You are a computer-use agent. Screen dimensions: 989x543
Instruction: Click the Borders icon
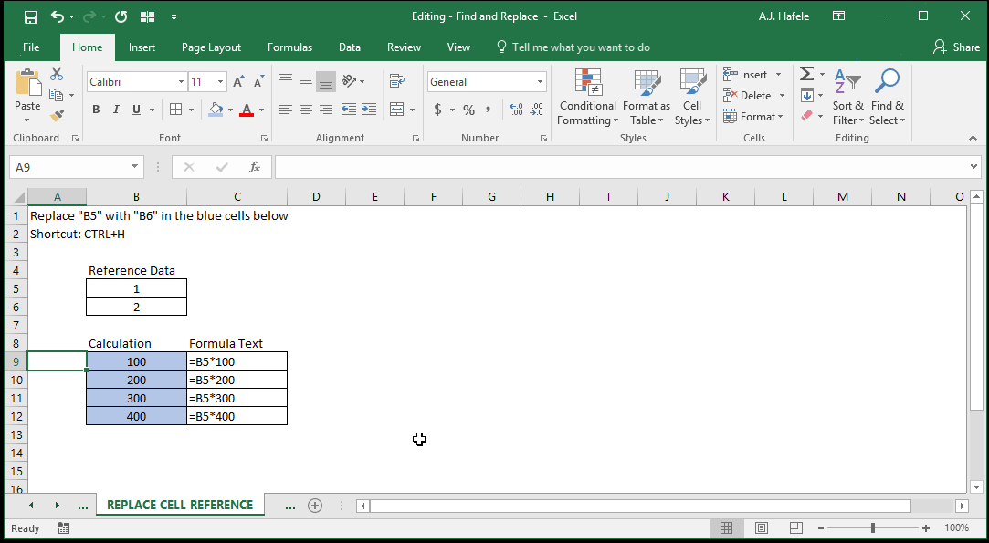pyautogui.click(x=176, y=110)
